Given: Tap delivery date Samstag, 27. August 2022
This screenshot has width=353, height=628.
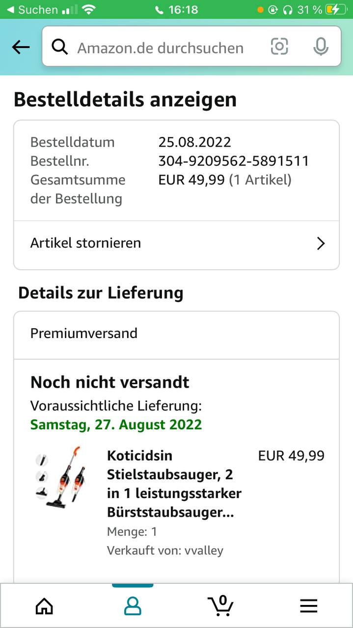Looking at the screenshot, I should coord(116,424).
